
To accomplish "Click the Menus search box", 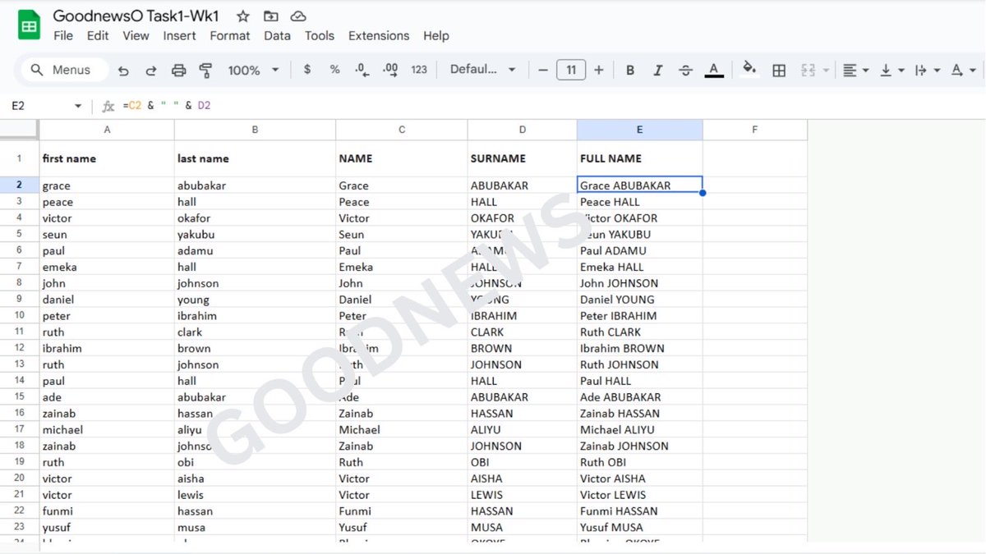I will click(66, 70).
